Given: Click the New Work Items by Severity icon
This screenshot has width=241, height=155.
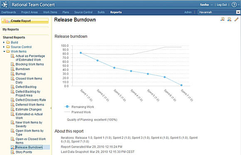Looking at the screenshot, I should pos(12,122).
